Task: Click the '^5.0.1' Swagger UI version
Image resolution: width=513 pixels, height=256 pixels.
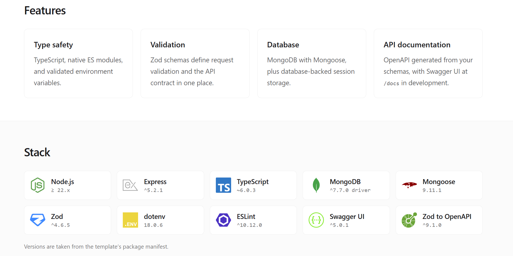Action: click(x=339, y=225)
